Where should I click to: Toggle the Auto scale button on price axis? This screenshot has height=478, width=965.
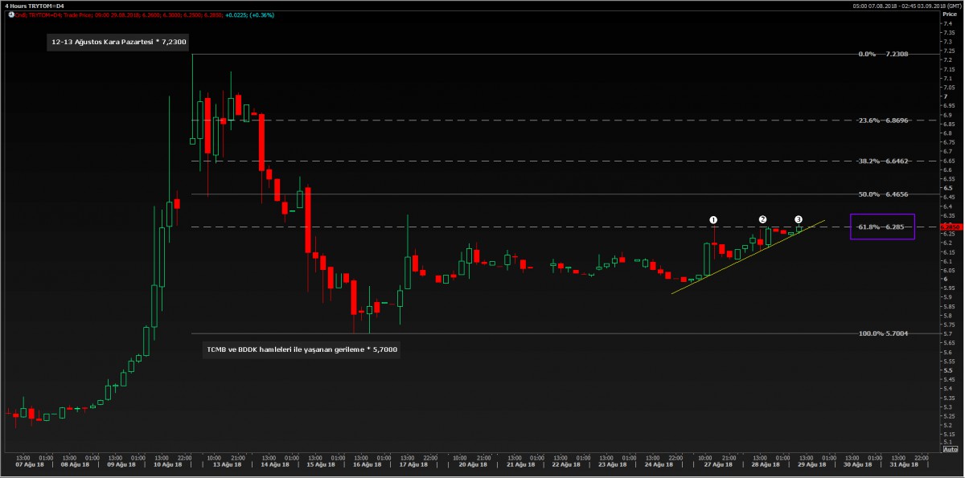coord(951,450)
